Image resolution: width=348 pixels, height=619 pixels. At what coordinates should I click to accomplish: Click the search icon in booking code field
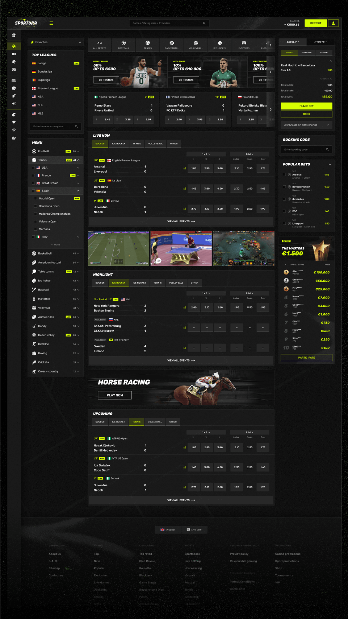[327, 149]
